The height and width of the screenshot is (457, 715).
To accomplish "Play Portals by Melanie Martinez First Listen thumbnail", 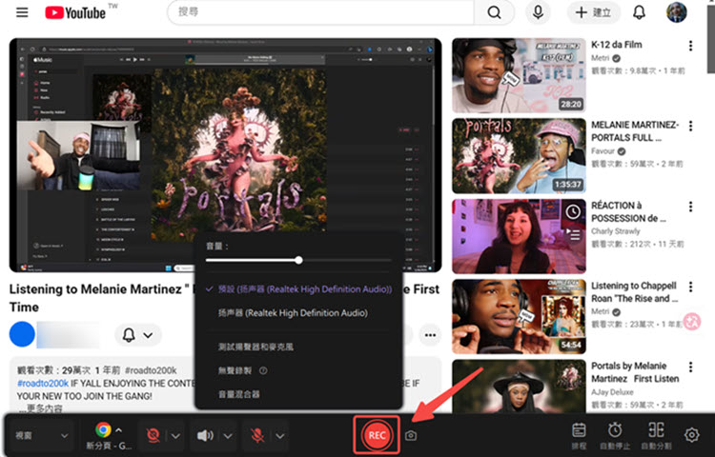I will pyautogui.click(x=519, y=386).
